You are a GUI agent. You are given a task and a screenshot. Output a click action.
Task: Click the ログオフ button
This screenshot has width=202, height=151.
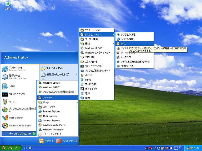pyautogui.click(x=47, y=141)
